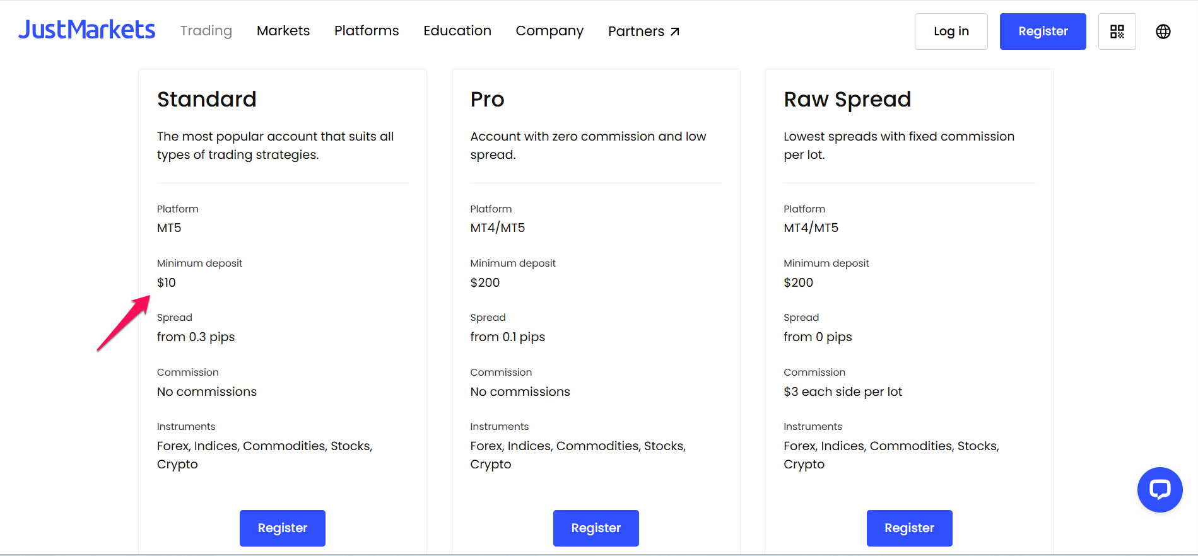Expand the Platforms navigation menu
The height and width of the screenshot is (556, 1198).
click(x=367, y=31)
